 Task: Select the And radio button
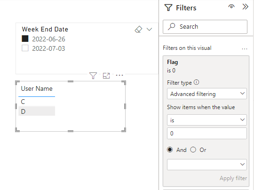[x=170, y=150]
